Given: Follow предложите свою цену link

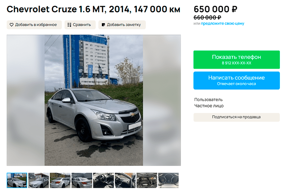Looking at the screenshot, I should 222,23.
